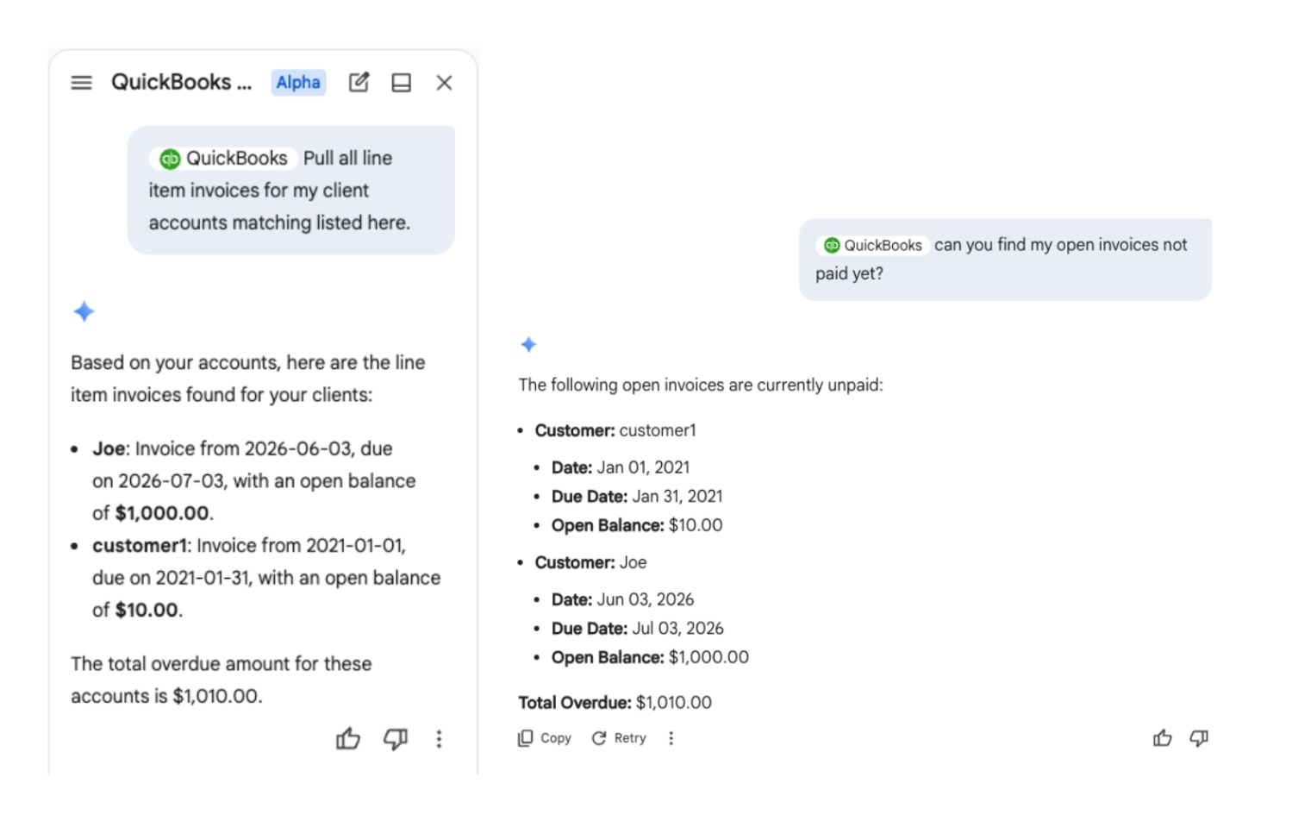Start a new chat with the edit icon

click(359, 82)
